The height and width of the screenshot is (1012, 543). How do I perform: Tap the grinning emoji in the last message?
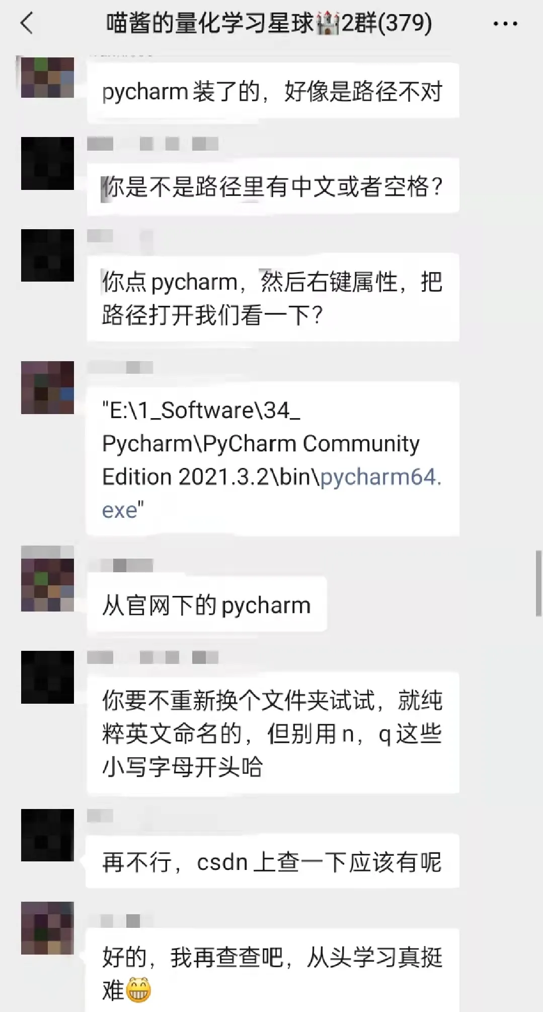point(138,989)
